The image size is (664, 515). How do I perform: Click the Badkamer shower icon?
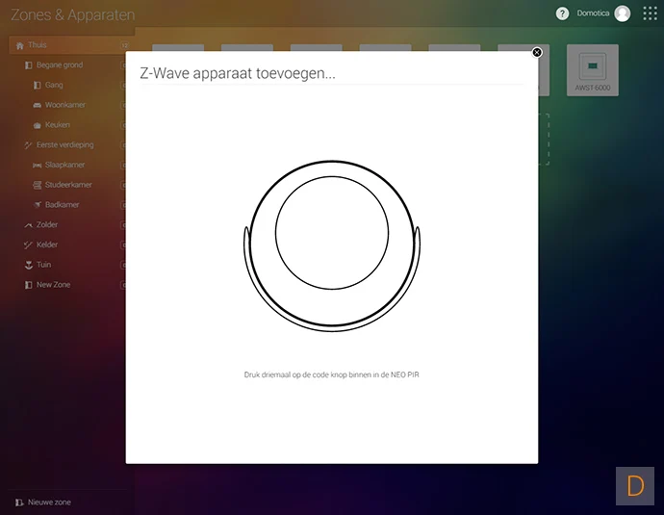coord(38,205)
